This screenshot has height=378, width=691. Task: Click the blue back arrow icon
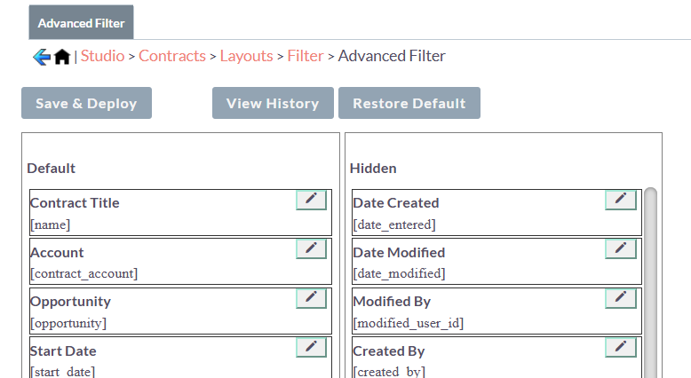(x=42, y=57)
